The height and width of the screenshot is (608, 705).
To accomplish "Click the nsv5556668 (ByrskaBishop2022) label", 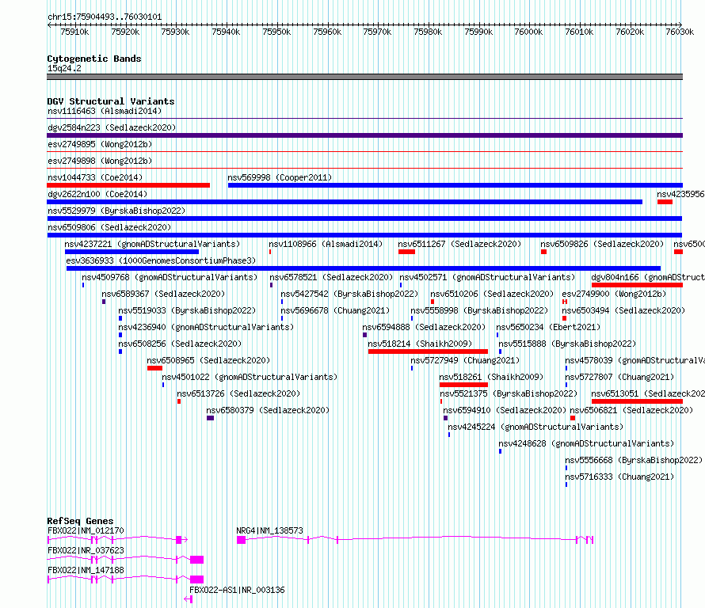I will coord(634,460).
